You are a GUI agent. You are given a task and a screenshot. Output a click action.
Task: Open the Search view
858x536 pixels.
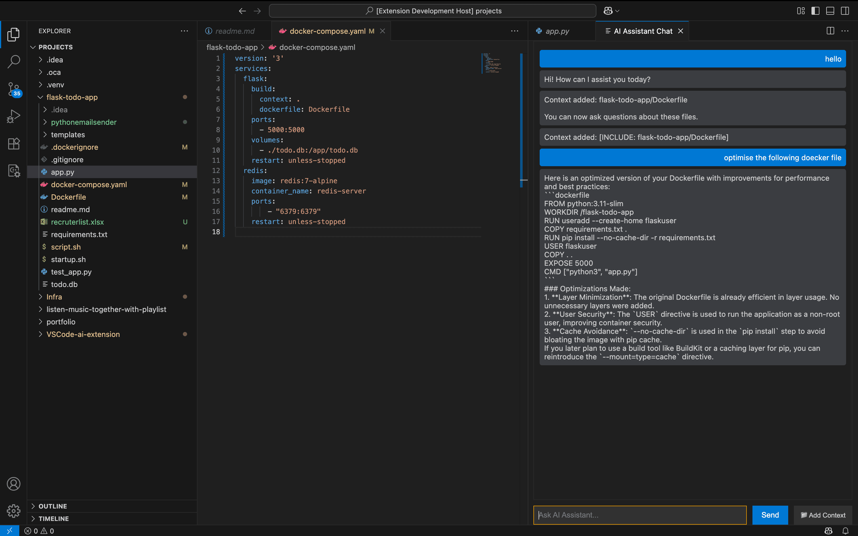pos(13,61)
